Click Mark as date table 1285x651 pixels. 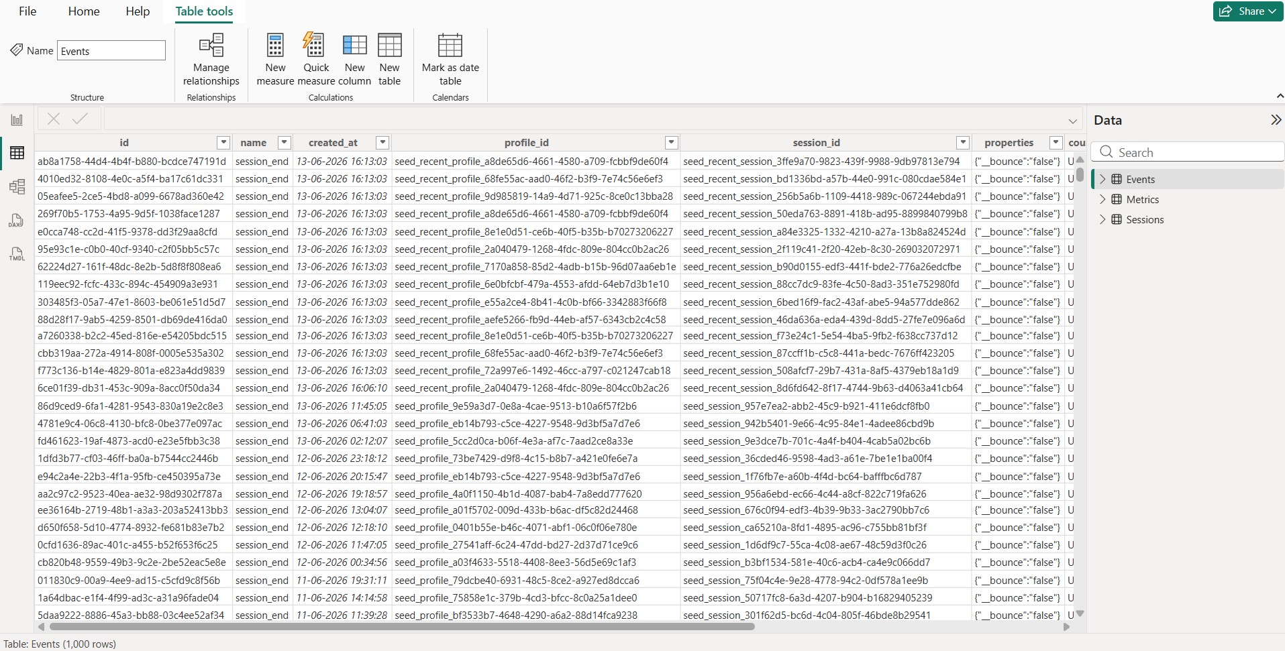(450, 60)
